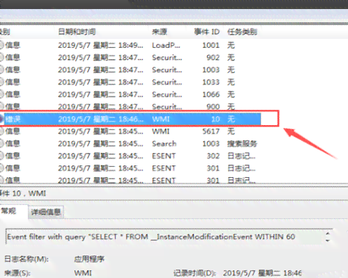The height and width of the screenshot is (278, 348).
Task: Select the Securit... event with ID 902
Action: click(130, 58)
